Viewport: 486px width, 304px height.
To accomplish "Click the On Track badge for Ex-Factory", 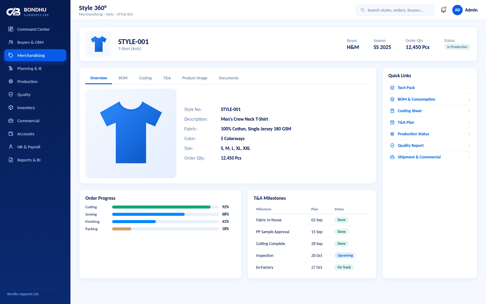I will point(344,267).
